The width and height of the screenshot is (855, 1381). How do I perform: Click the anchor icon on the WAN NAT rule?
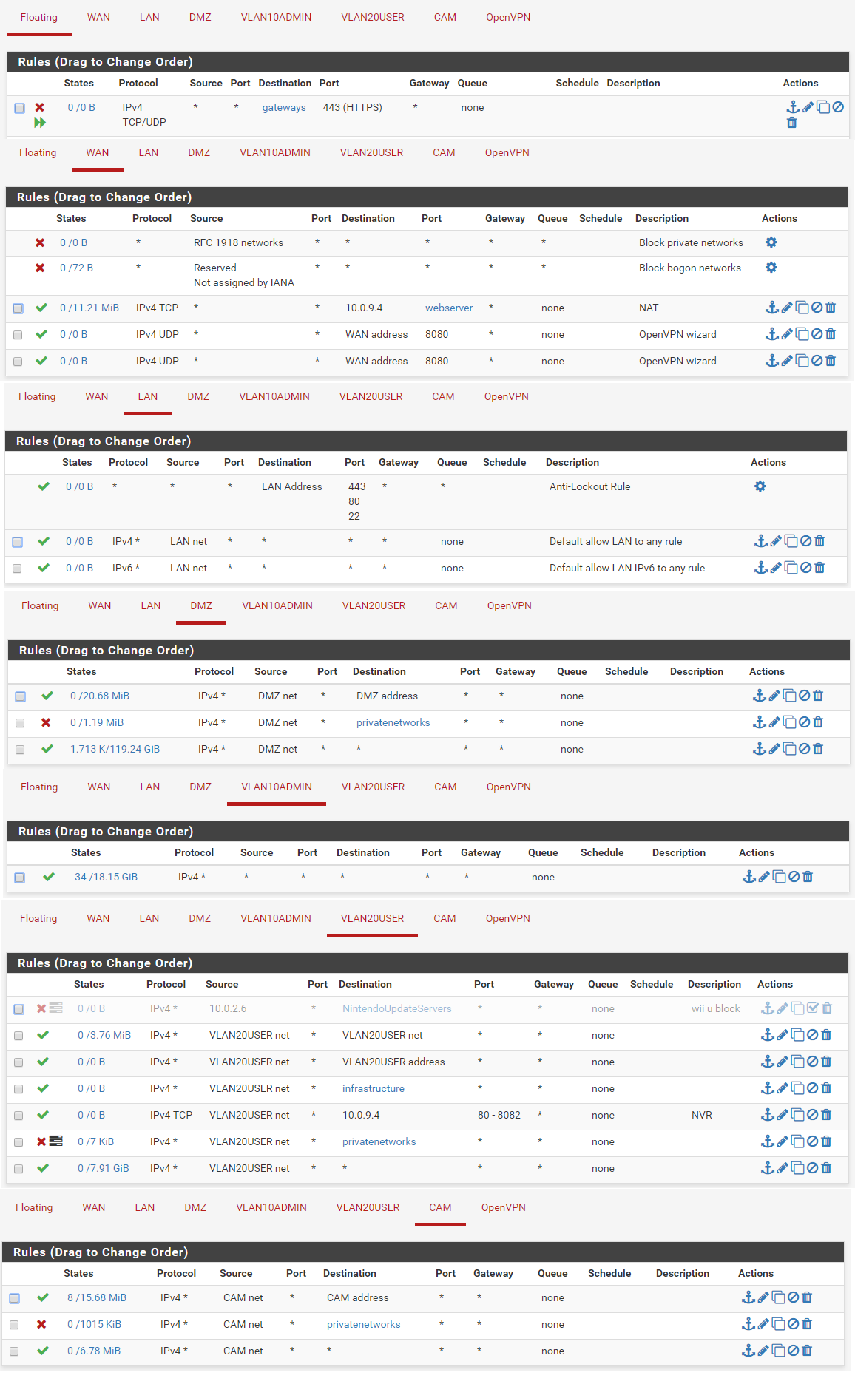click(771, 308)
